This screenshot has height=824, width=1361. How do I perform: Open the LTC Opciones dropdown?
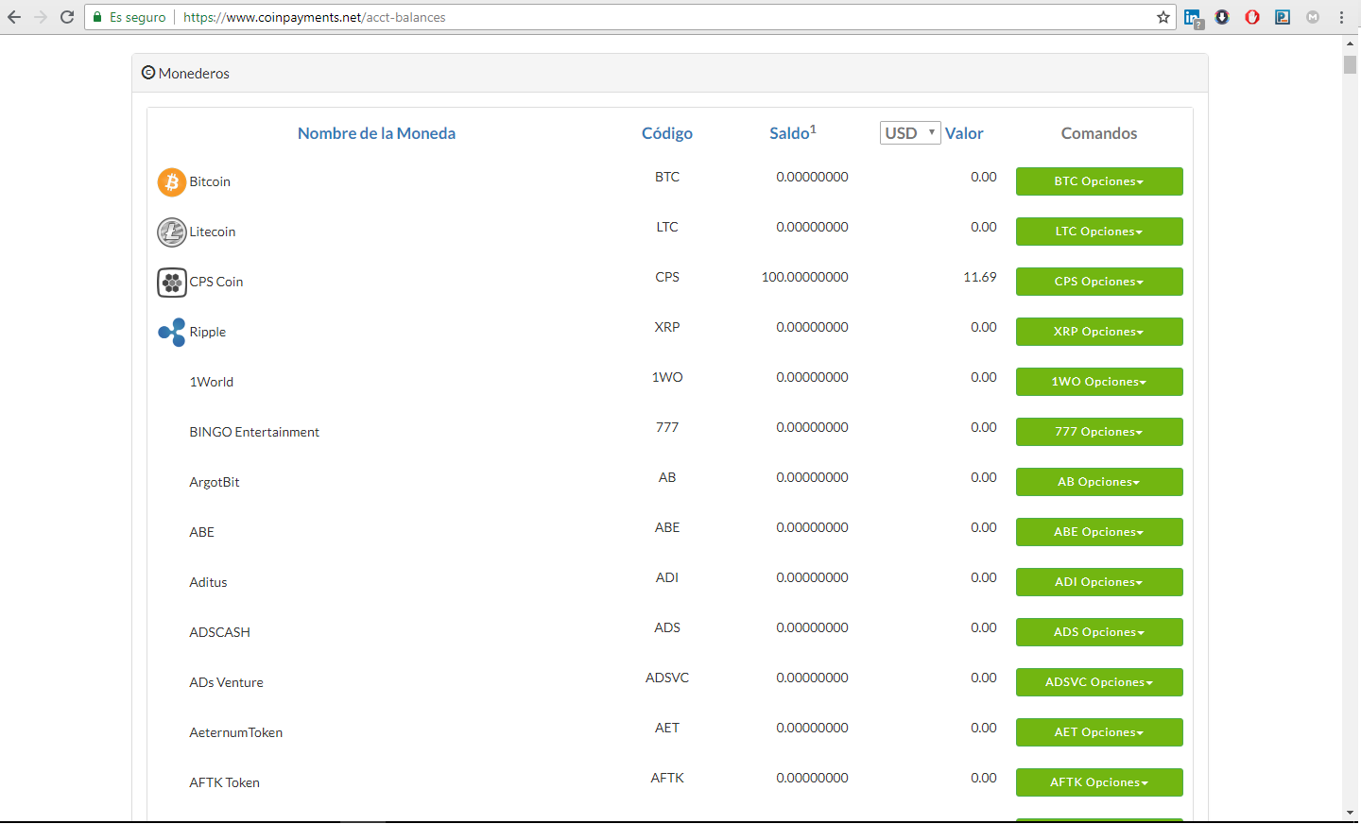[x=1099, y=232]
